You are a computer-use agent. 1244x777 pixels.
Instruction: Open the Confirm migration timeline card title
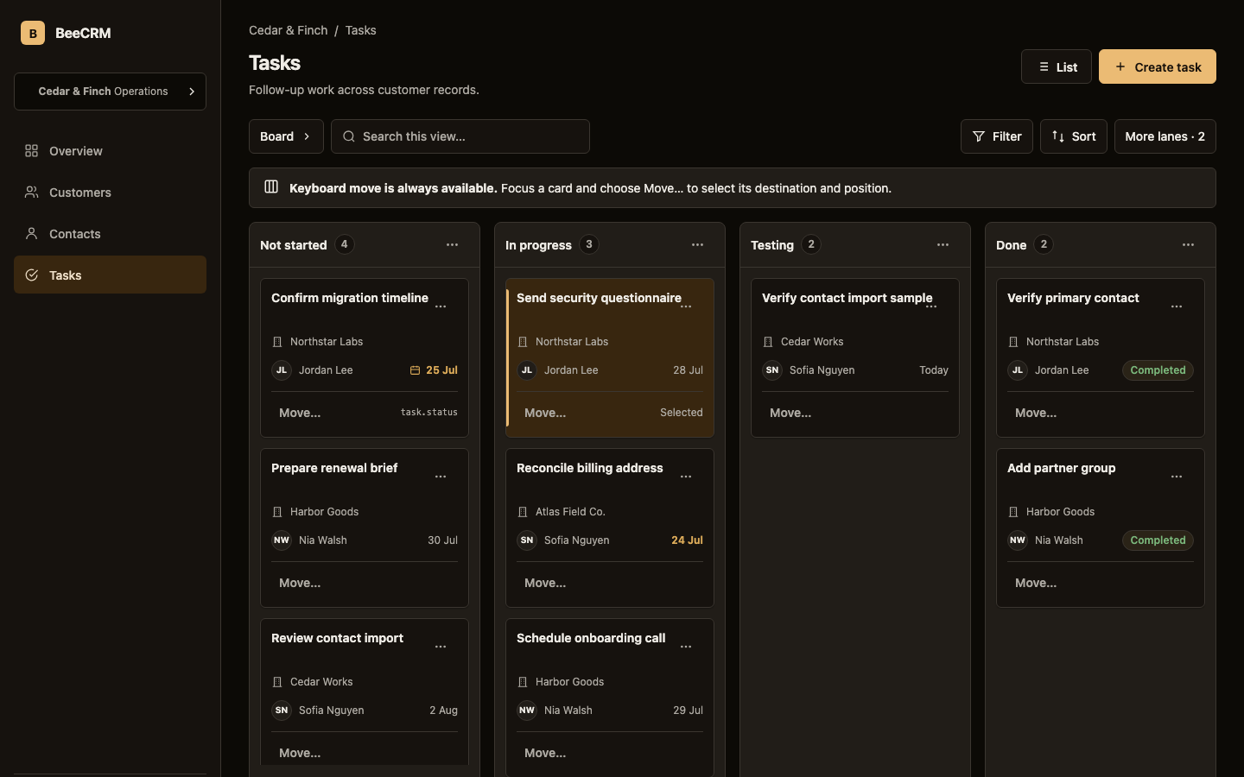(350, 298)
